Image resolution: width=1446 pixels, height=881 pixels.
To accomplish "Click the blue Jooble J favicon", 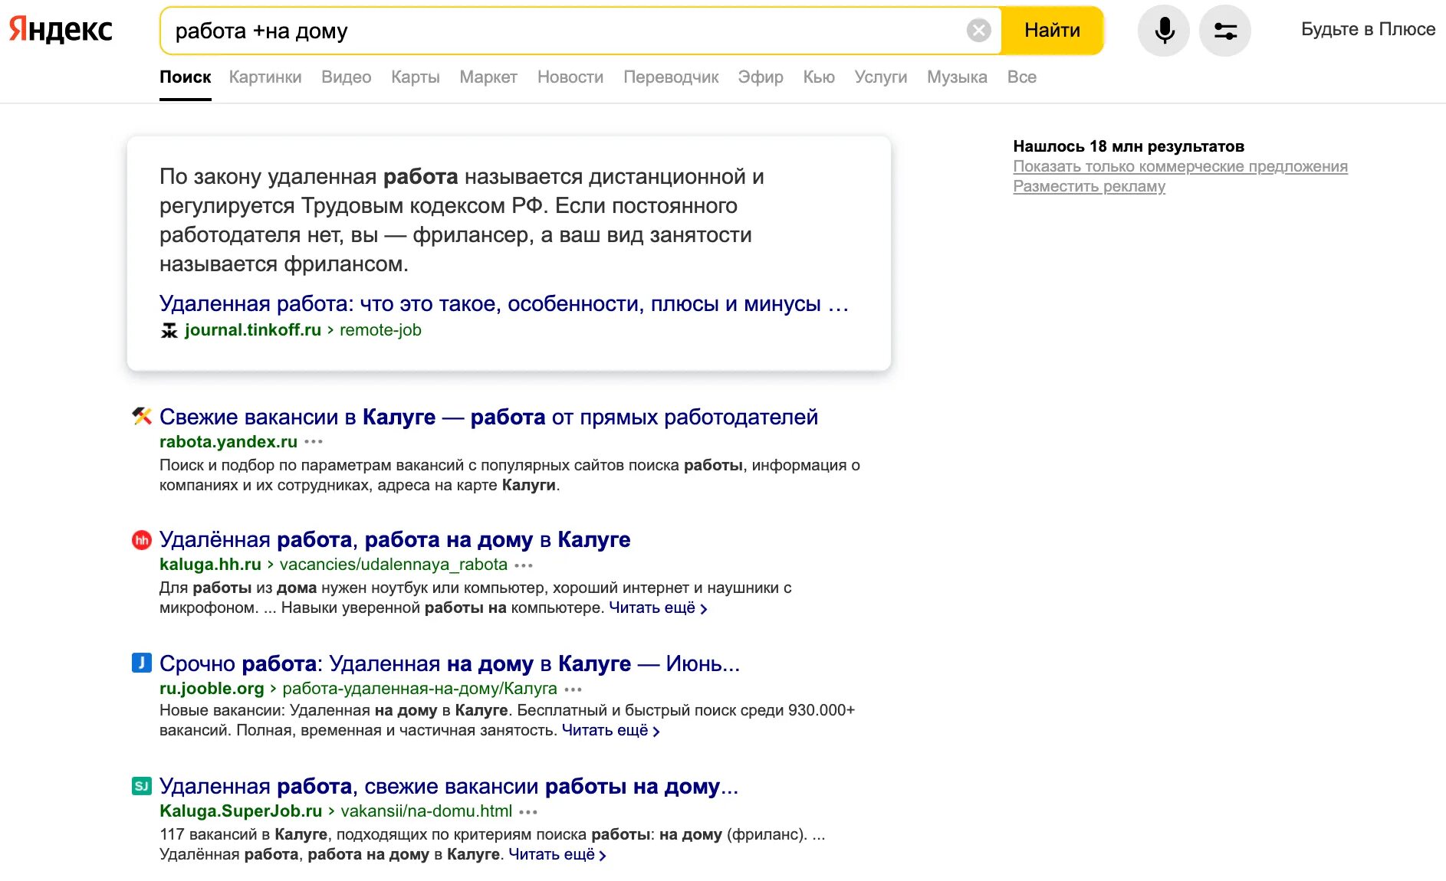I will (142, 663).
